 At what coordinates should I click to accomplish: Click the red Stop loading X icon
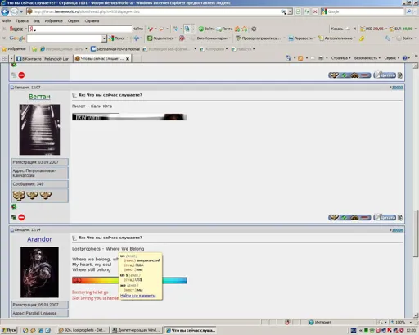coord(315,11)
